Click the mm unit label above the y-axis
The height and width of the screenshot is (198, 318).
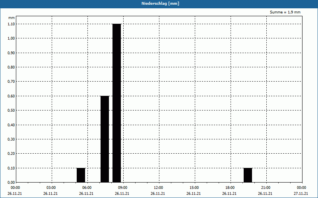(x=12, y=18)
